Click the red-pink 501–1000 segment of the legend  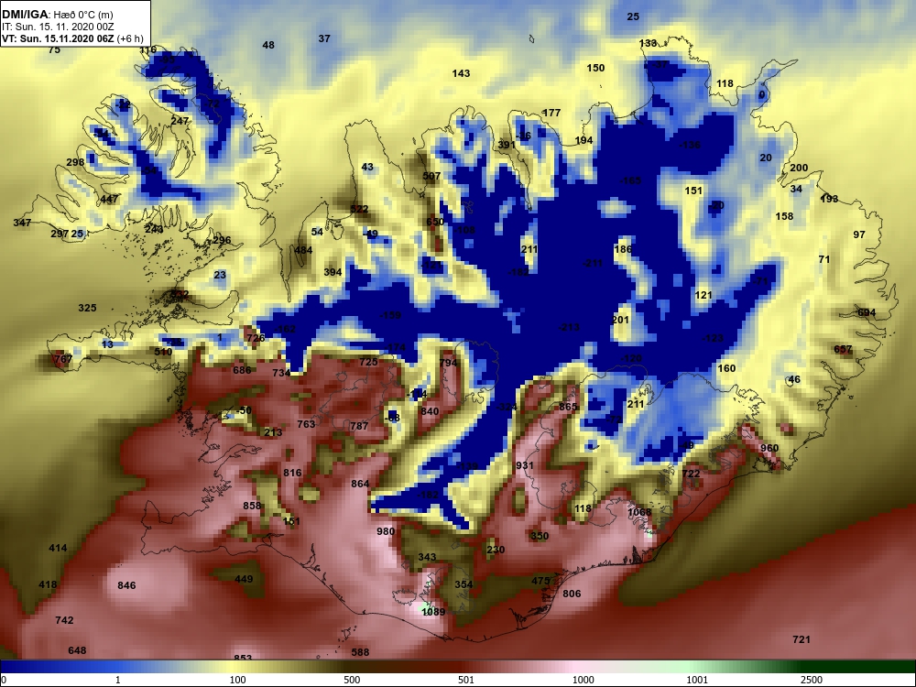click(x=525, y=667)
